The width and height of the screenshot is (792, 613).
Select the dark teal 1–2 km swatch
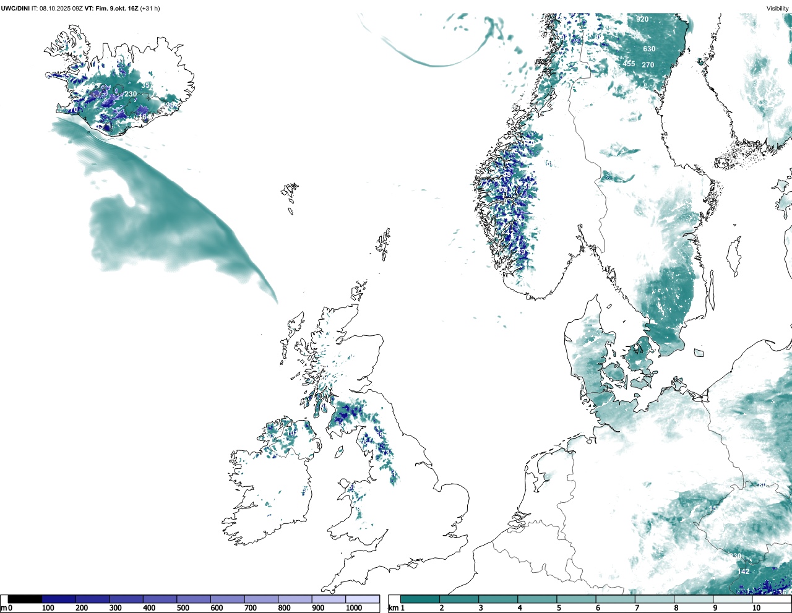(420, 599)
